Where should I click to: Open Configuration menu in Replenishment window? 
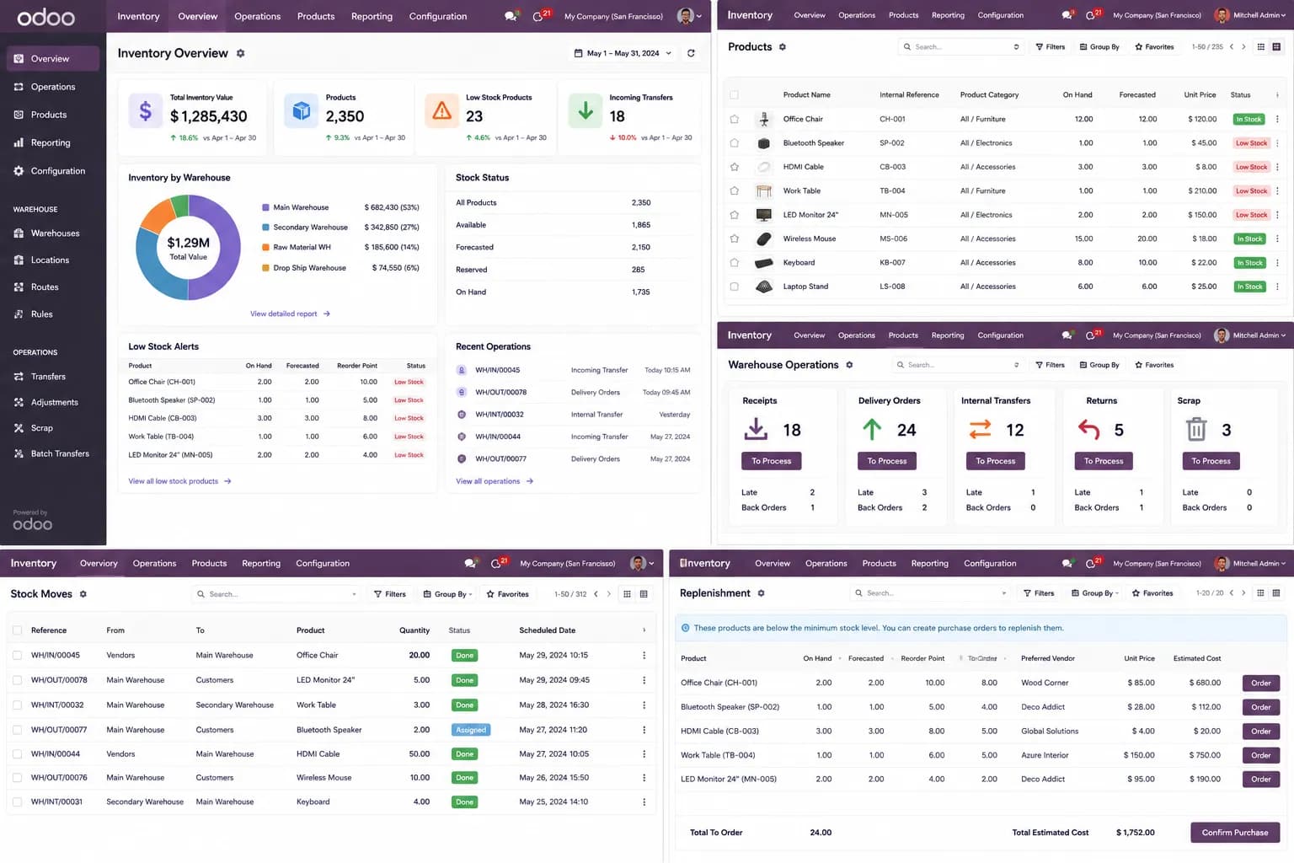tap(990, 563)
